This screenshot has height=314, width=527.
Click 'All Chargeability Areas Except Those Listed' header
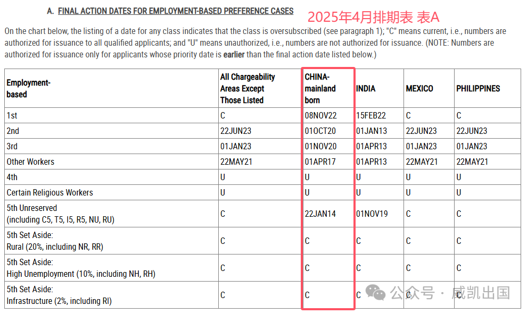pyautogui.click(x=248, y=89)
